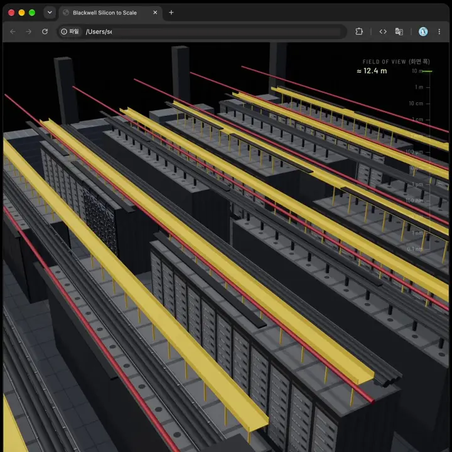Screen dimensions: 452x452
Task: Open the profile avatar menu
Action: 423,31
